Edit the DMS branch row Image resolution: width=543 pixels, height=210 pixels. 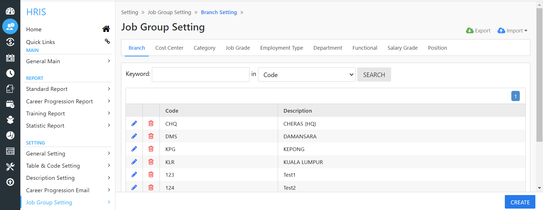click(x=134, y=136)
